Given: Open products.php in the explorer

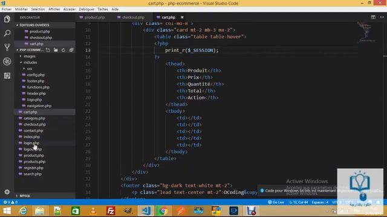Looking at the screenshot, I should point(34,162).
